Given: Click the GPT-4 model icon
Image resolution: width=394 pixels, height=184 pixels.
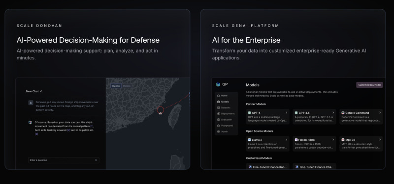Looking at the screenshot, I should [250, 113].
